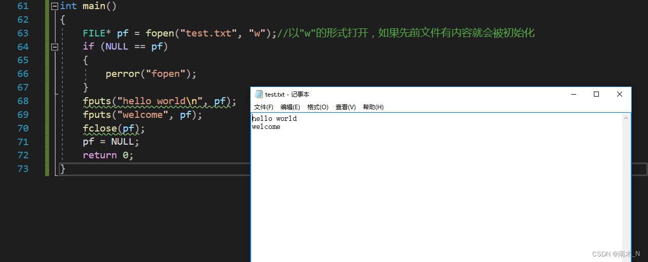648x262 pixels.
Task: Place cursor after 'welcome' in Notepad
Action: tap(280, 127)
